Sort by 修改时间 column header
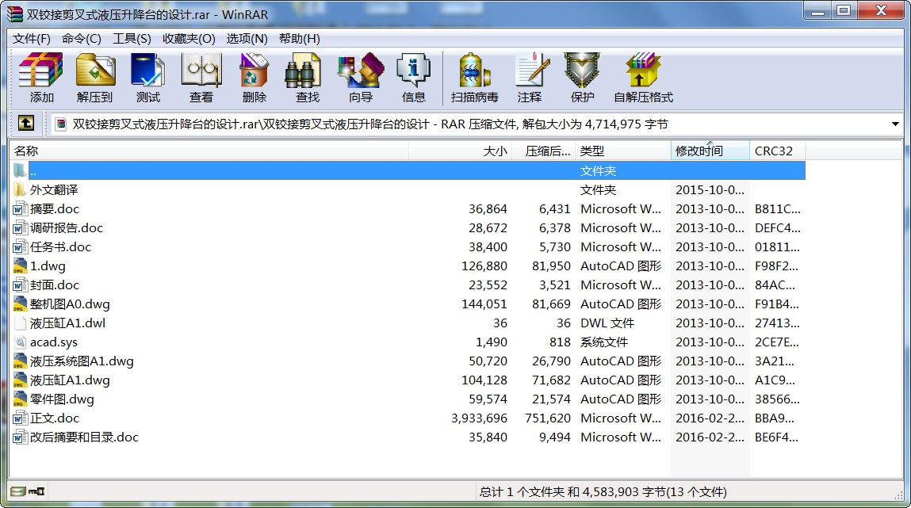The width and height of the screenshot is (911, 508). click(699, 151)
